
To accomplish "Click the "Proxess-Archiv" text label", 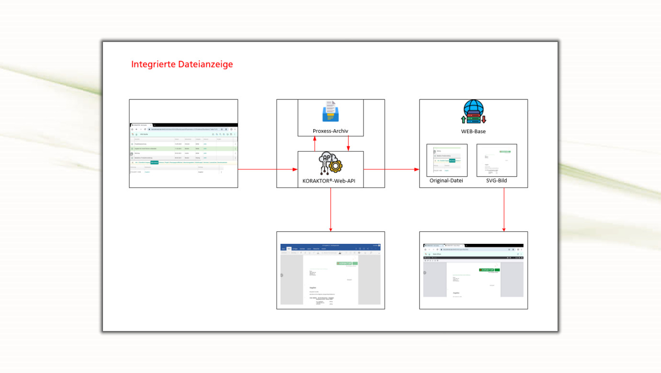I will [330, 131].
